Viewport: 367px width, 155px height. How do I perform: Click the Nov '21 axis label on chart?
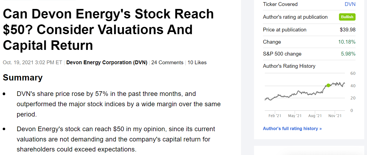pos(335,116)
